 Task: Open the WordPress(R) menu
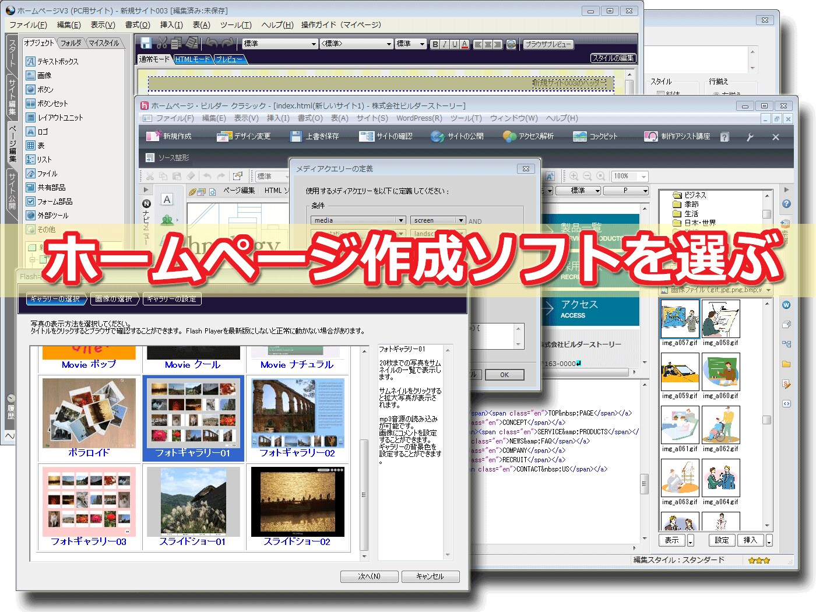(x=418, y=118)
